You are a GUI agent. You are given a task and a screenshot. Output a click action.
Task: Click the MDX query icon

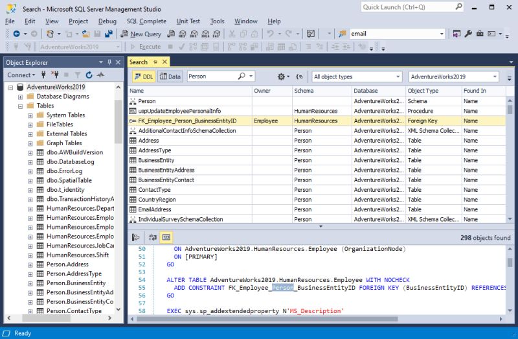pos(183,34)
